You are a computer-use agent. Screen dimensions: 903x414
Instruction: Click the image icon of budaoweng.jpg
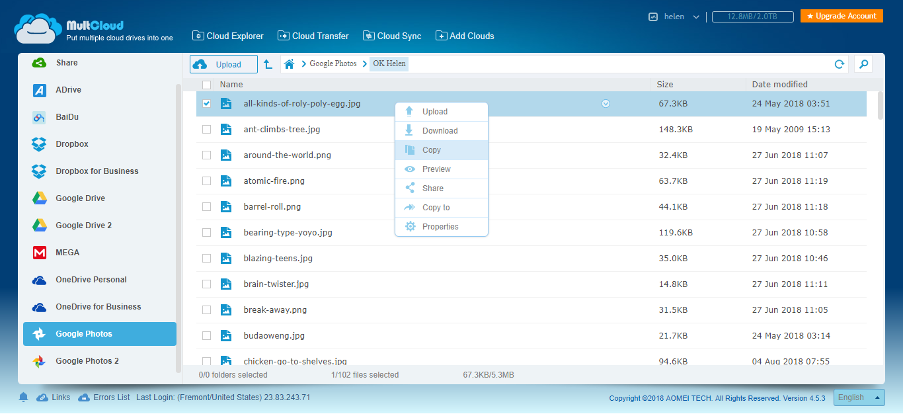click(x=226, y=335)
